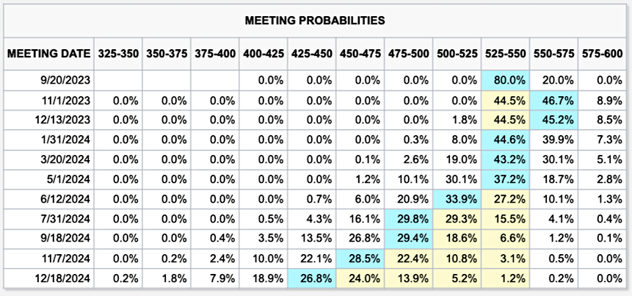Select the blue 26.8% cell for 12/18/2024

click(x=311, y=278)
